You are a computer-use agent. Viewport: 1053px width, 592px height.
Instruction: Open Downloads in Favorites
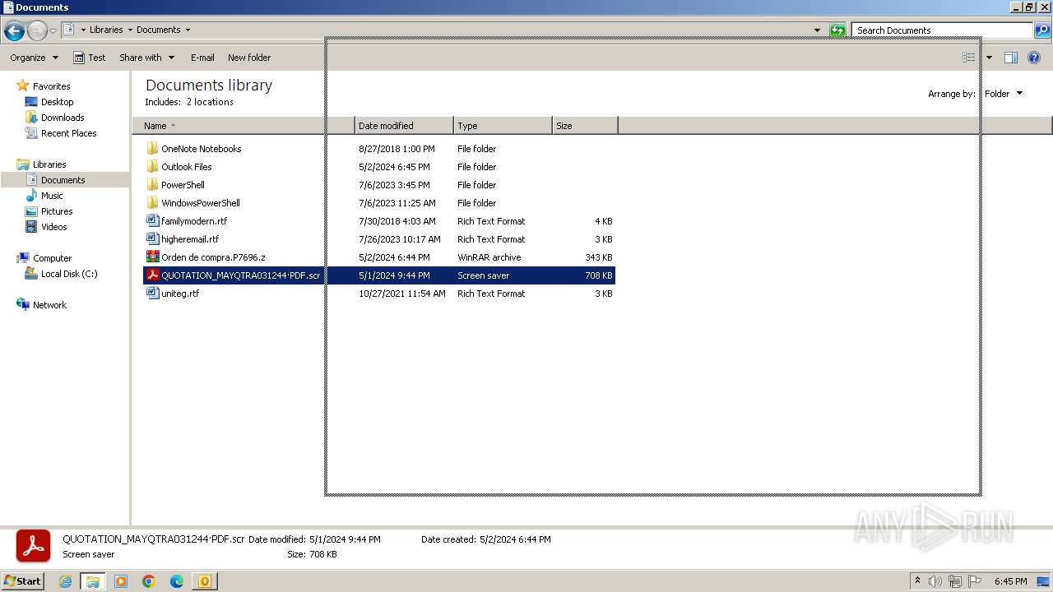coord(63,118)
